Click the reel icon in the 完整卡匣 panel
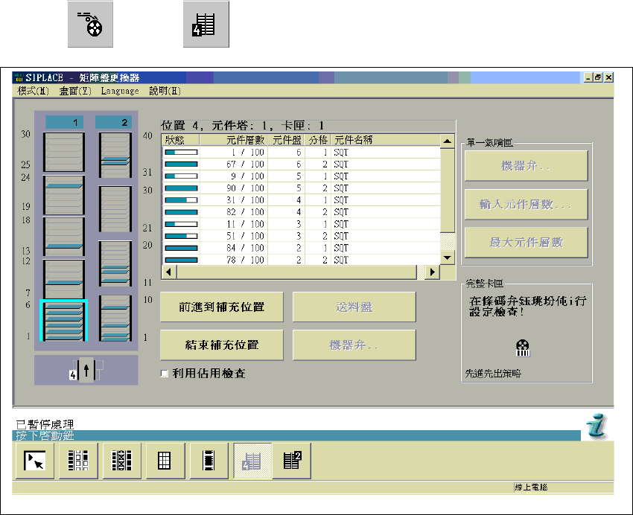633x515 pixels. click(x=523, y=348)
